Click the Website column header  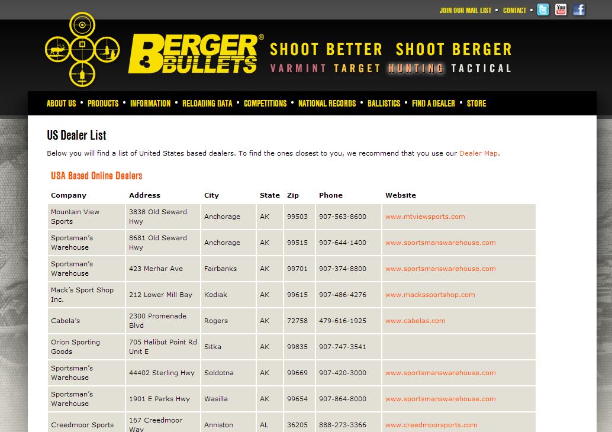[x=401, y=195]
